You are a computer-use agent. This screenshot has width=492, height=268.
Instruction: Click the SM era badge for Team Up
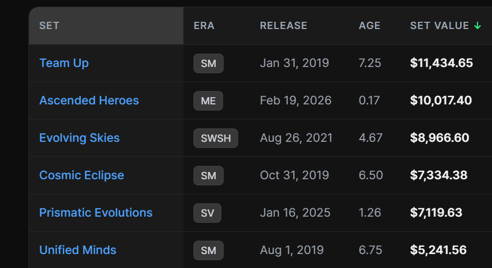209,63
